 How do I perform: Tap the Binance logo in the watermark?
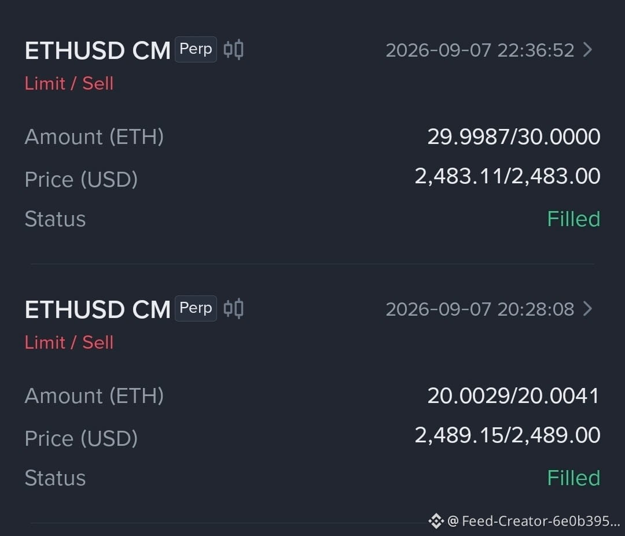point(436,521)
